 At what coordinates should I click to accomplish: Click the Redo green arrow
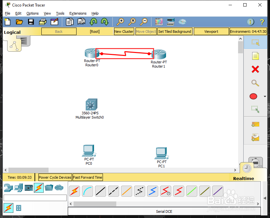coord(105,22)
